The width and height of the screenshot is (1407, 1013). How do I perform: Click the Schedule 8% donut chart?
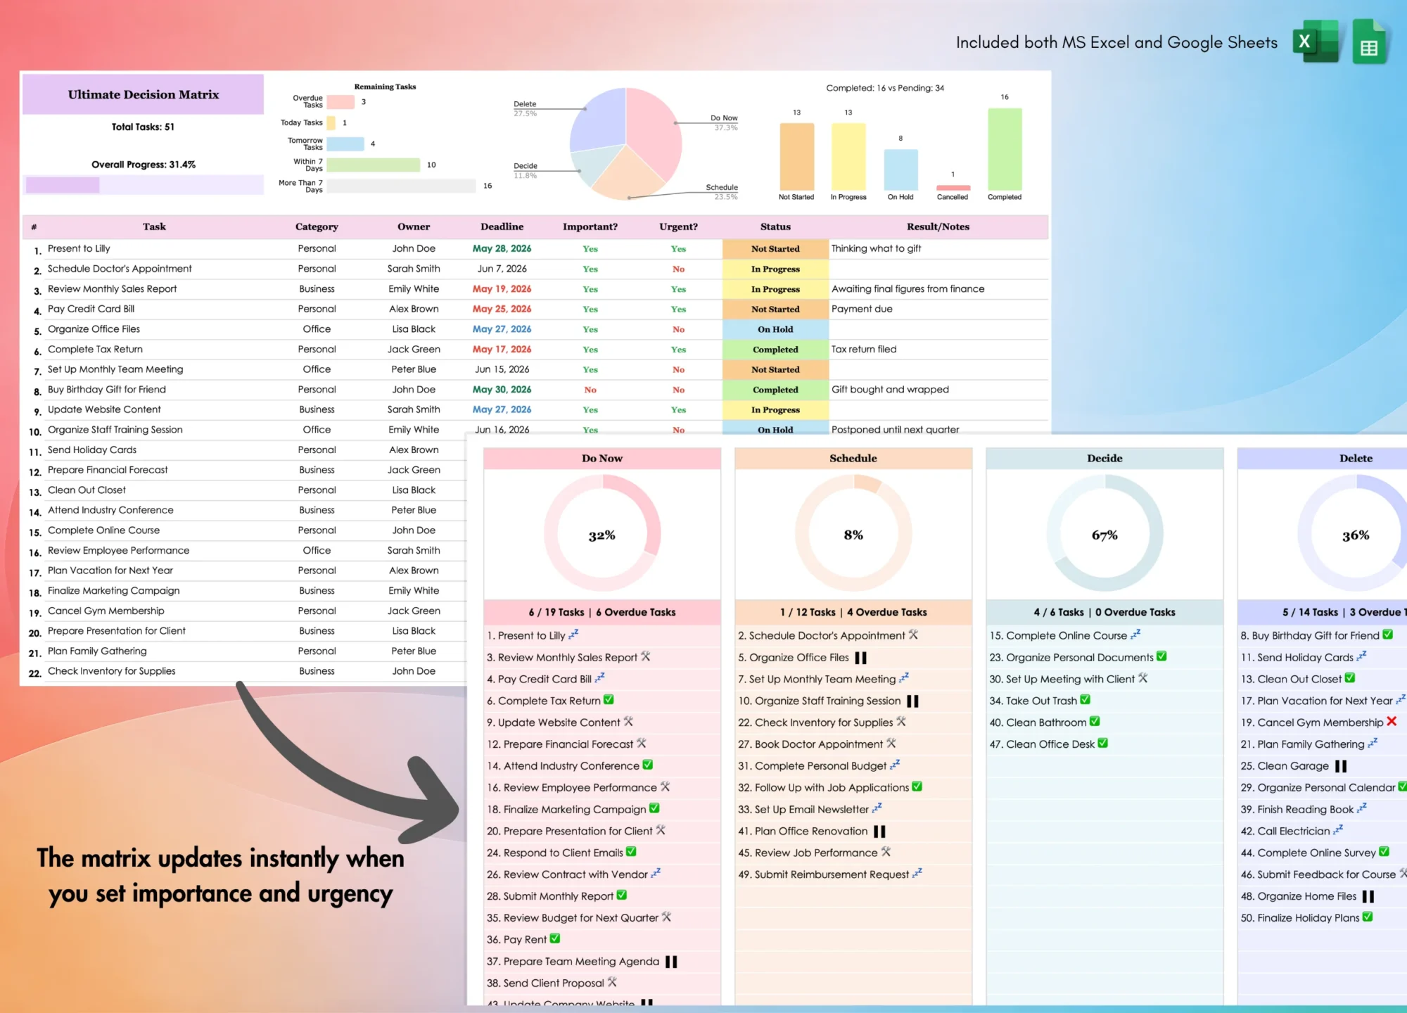click(853, 533)
